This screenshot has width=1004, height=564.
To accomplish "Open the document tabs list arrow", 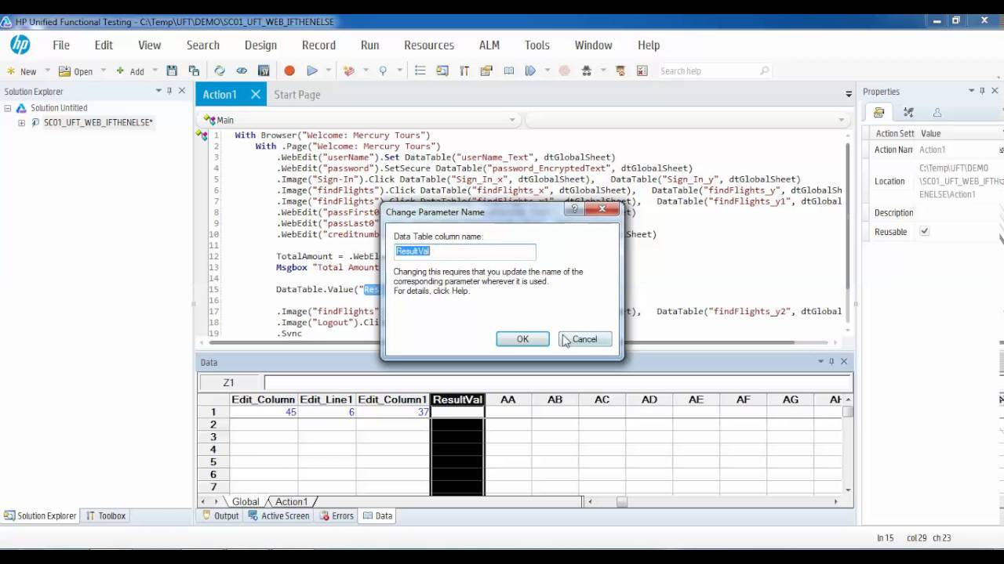I will click(x=849, y=94).
